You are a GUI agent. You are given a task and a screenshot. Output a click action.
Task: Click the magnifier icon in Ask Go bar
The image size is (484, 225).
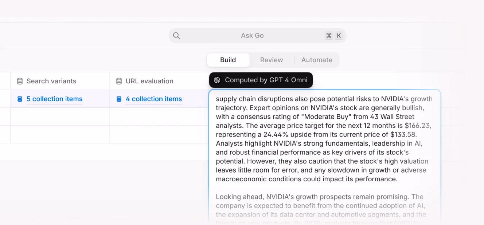(x=176, y=36)
